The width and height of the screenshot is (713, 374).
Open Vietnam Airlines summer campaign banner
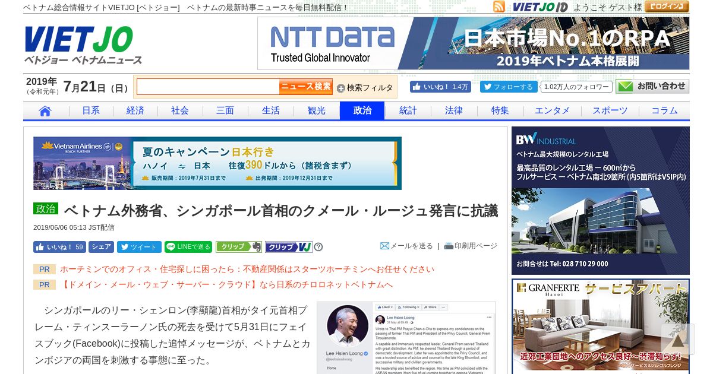(x=217, y=163)
